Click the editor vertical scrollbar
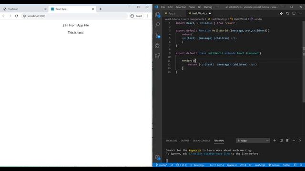Image resolution: width=305 pixels, height=171 pixels. (x=304, y=62)
